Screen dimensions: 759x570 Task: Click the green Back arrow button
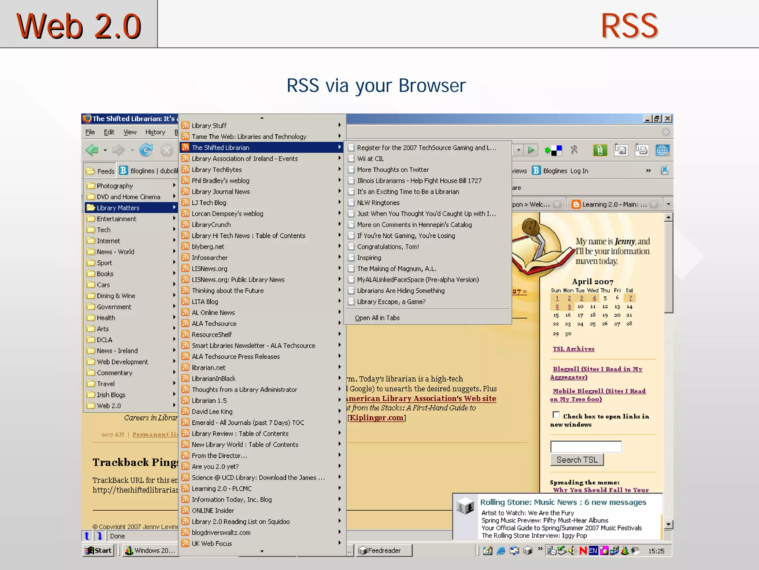92,150
